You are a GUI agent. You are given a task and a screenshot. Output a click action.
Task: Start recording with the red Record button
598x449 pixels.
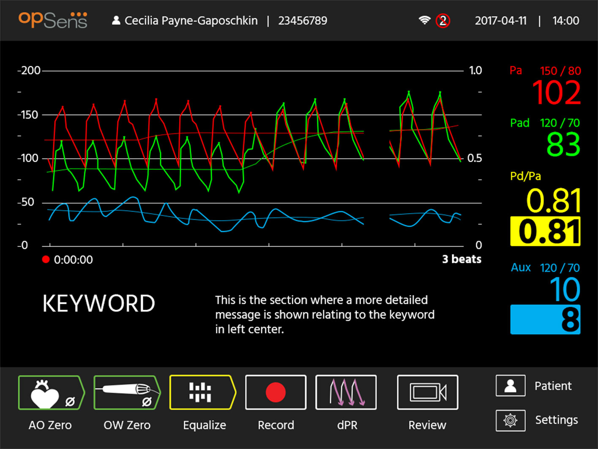[276, 392]
